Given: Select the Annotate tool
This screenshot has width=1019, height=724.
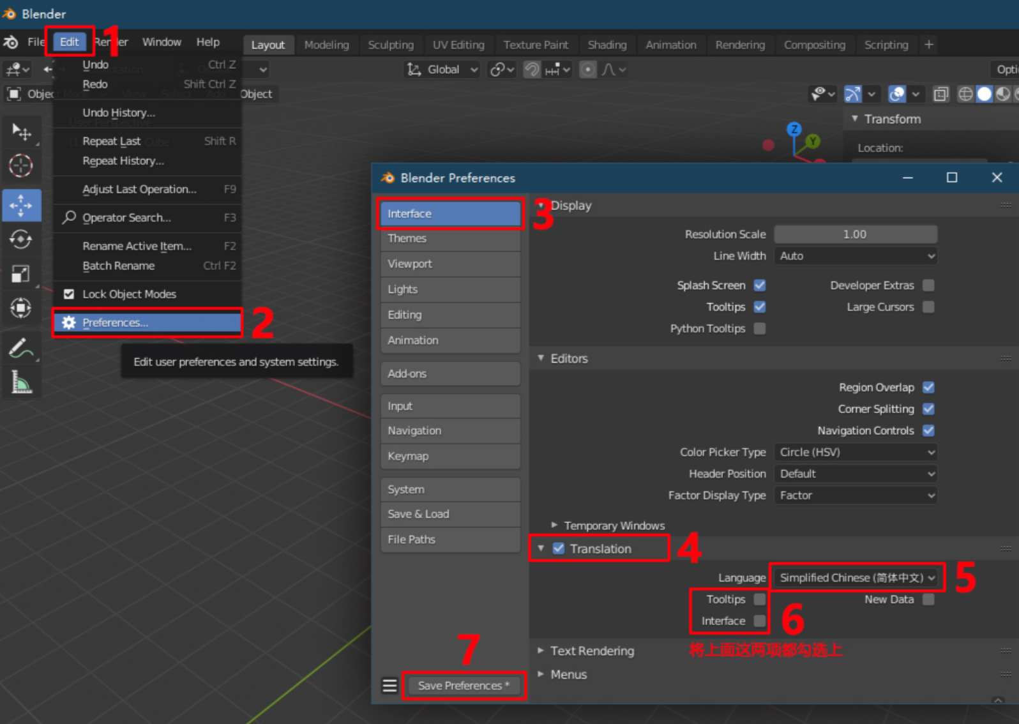Looking at the screenshot, I should pos(21,349).
